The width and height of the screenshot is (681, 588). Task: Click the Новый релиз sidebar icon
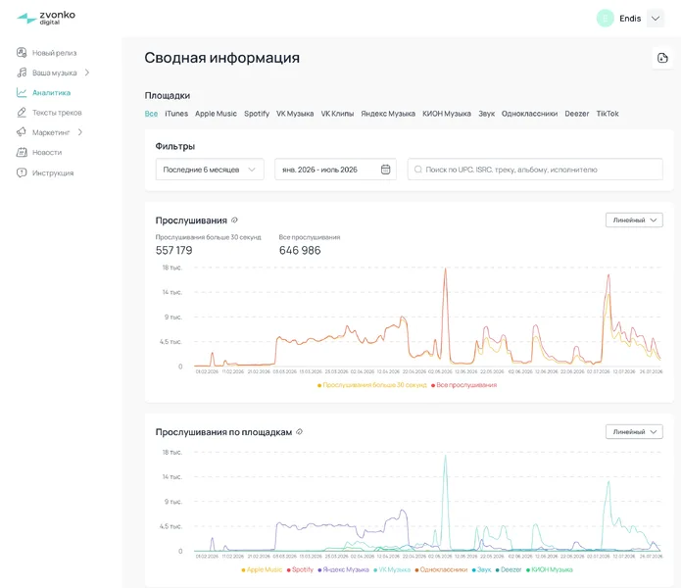tap(22, 53)
